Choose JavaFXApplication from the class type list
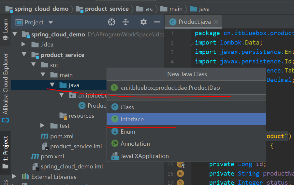 pos(144,156)
